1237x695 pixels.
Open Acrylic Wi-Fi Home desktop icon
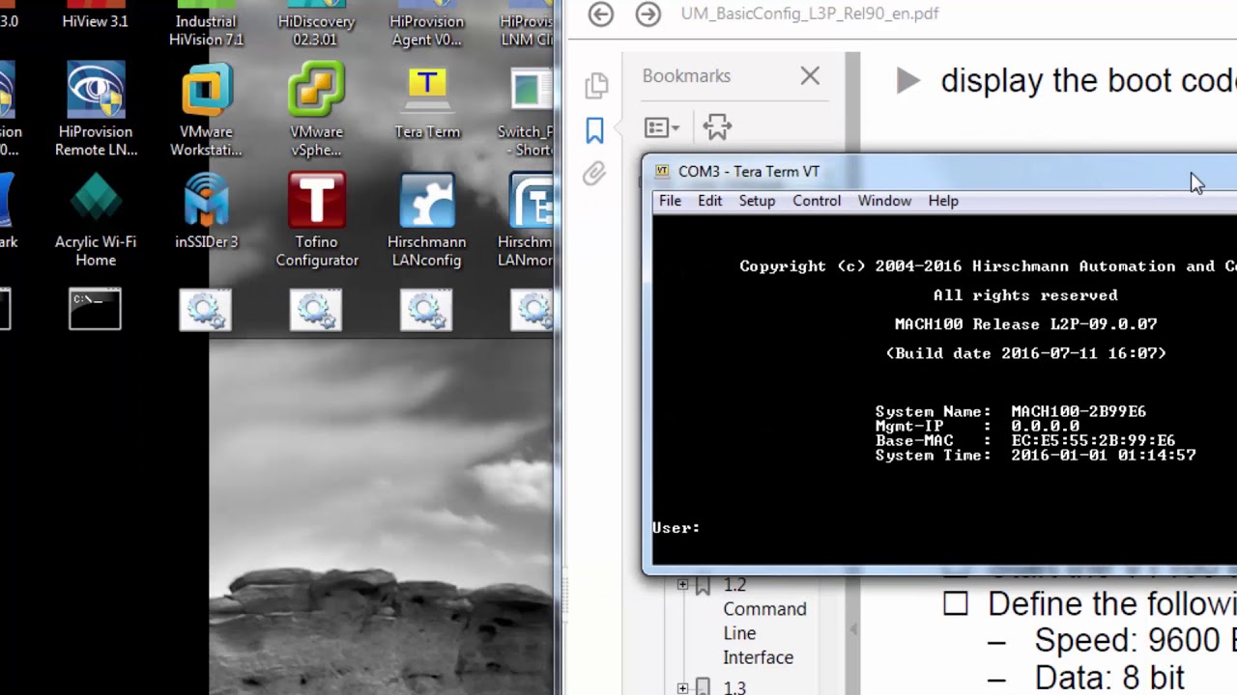(x=96, y=220)
